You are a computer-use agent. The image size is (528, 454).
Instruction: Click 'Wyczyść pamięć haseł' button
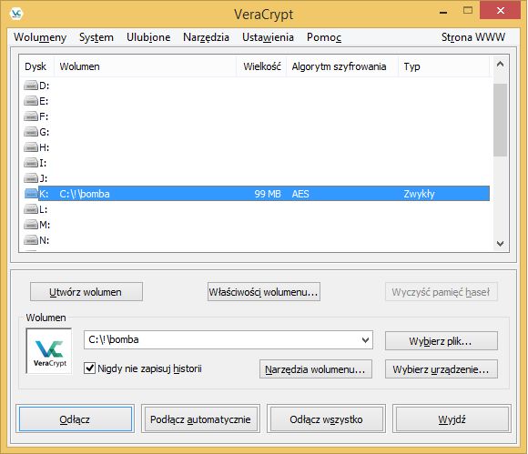[x=442, y=292]
